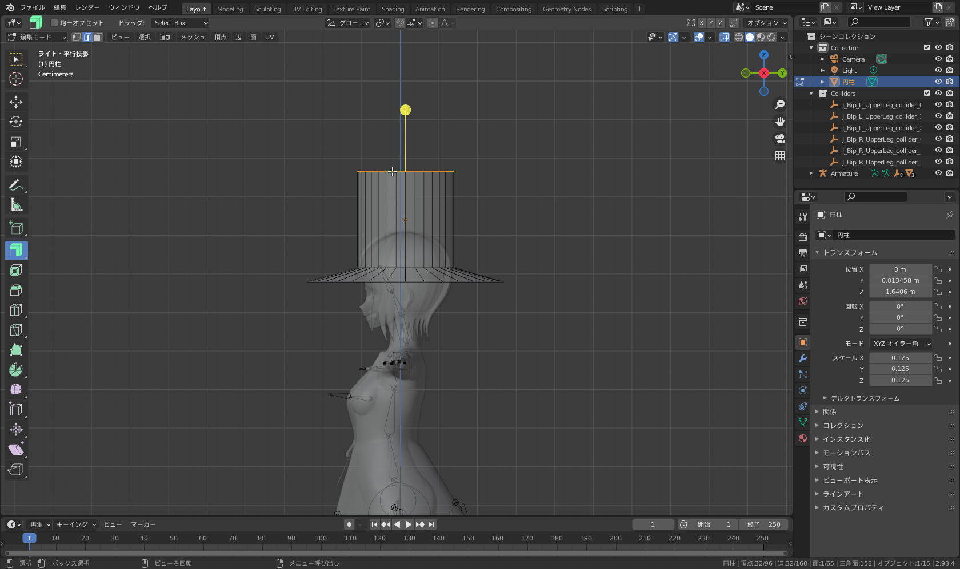This screenshot has height=569, width=960.
Task: Select the 3D Cursor tool
Action: pyautogui.click(x=16, y=79)
